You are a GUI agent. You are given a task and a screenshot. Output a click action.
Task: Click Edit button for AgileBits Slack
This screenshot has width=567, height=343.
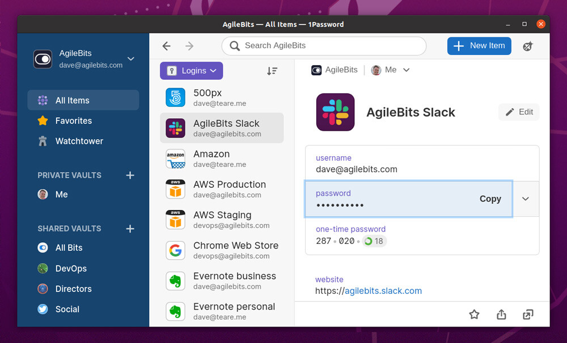[x=519, y=112]
